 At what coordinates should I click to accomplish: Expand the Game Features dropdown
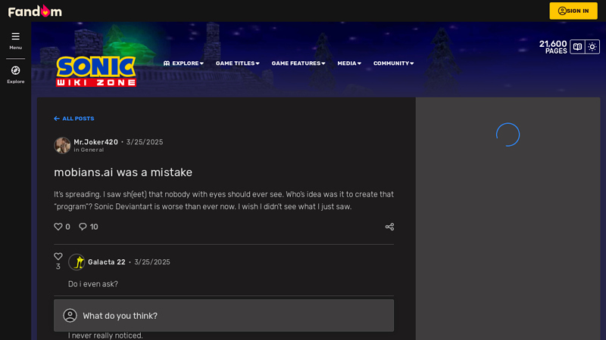(298, 63)
